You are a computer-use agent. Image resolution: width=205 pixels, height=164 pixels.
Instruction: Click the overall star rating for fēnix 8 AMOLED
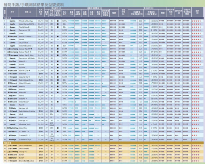point(196,21)
